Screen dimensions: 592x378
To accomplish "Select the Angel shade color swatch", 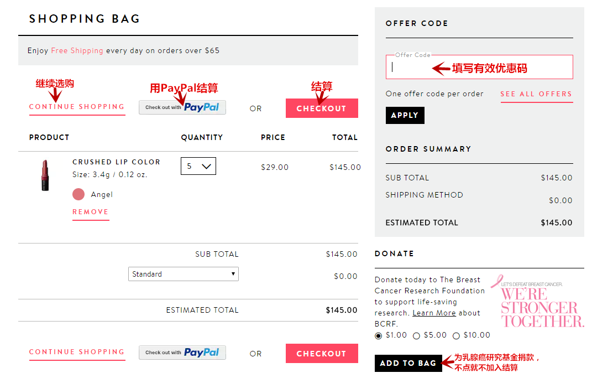I will pos(78,194).
